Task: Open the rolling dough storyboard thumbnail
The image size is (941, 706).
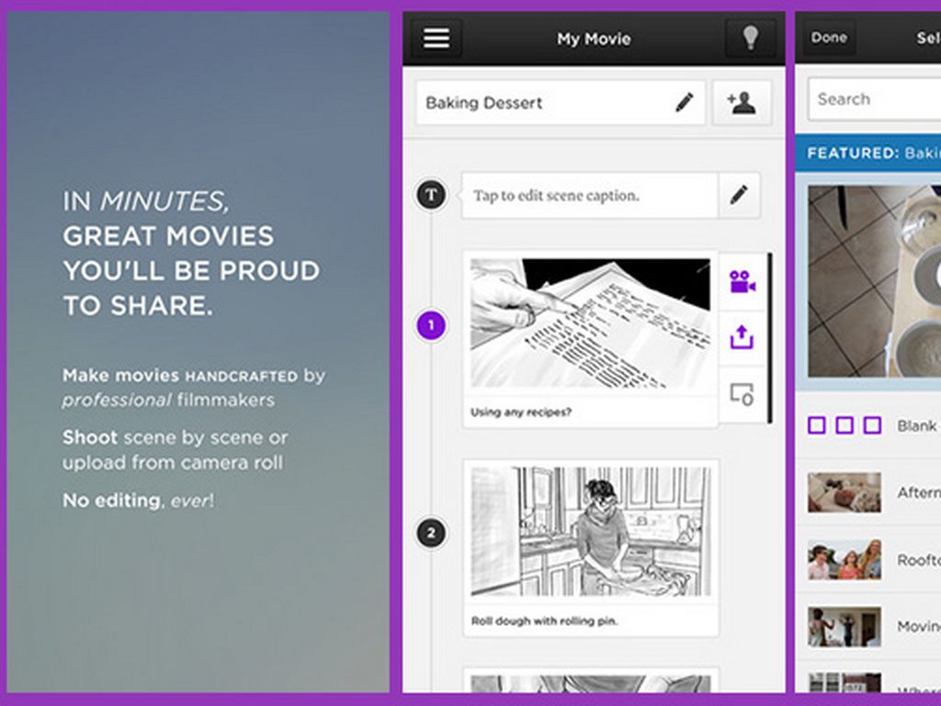Action: pyautogui.click(x=590, y=531)
